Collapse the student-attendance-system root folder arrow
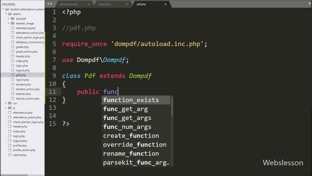The height and width of the screenshot is (176, 312). [3, 9]
